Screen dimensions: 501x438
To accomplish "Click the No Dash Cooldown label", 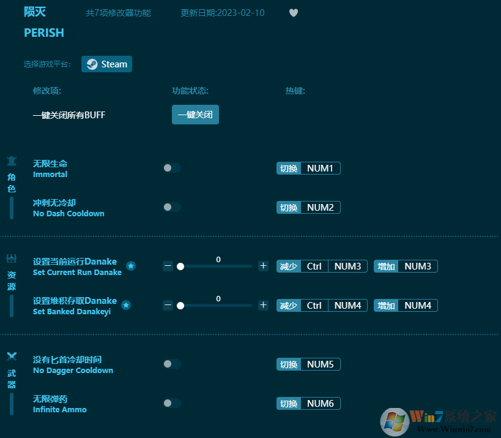I will click(x=69, y=213).
